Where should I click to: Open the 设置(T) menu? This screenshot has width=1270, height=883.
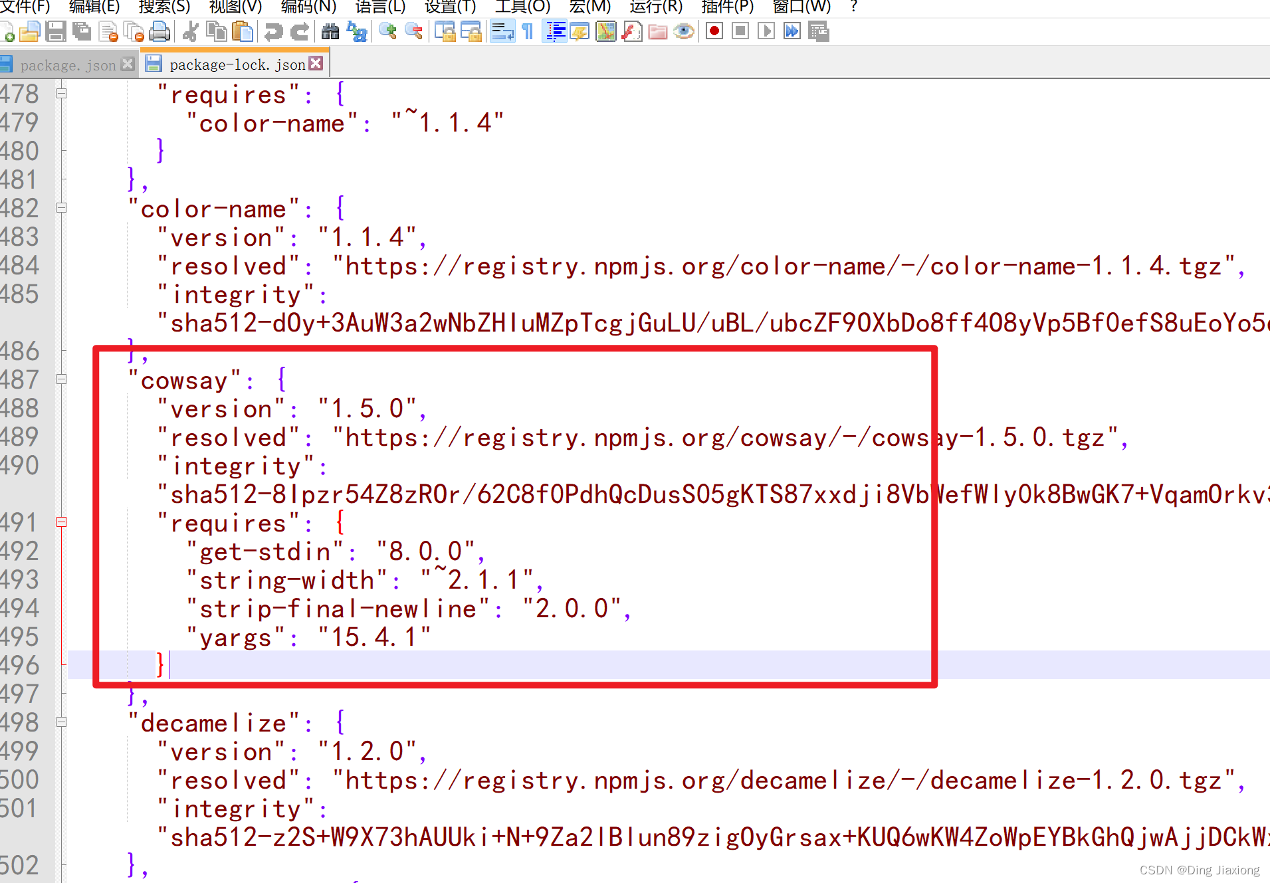(x=451, y=7)
